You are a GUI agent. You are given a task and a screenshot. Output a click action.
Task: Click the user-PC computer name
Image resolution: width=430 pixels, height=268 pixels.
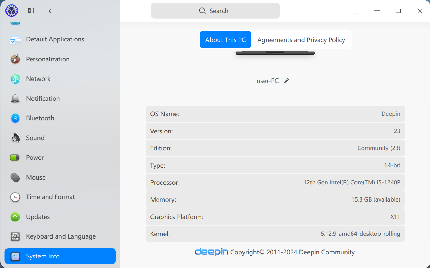[268, 81]
